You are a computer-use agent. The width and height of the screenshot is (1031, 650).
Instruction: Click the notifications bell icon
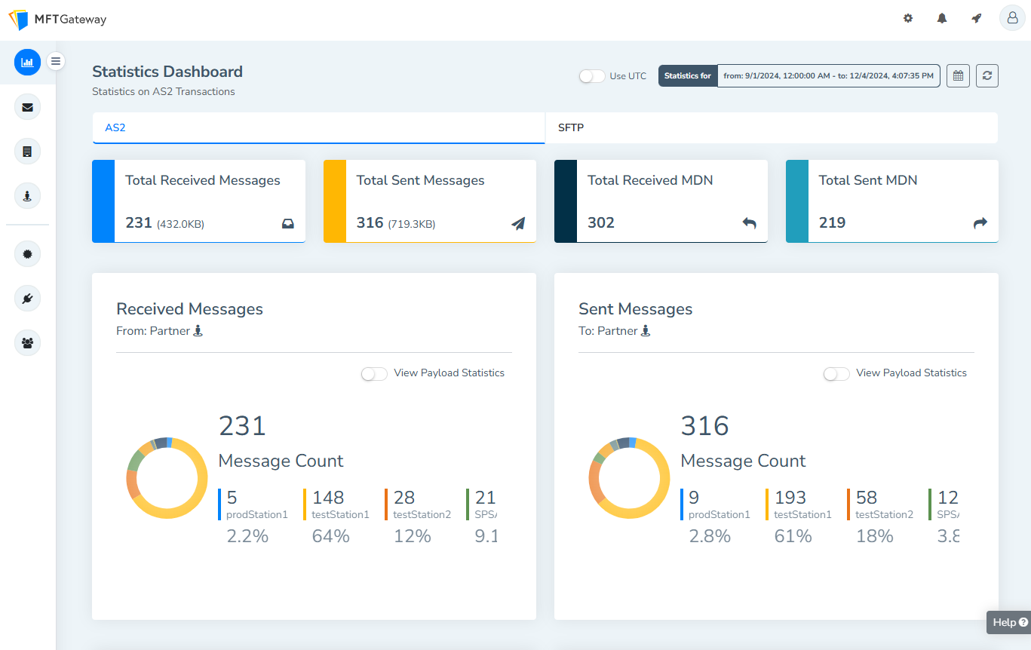(x=942, y=19)
